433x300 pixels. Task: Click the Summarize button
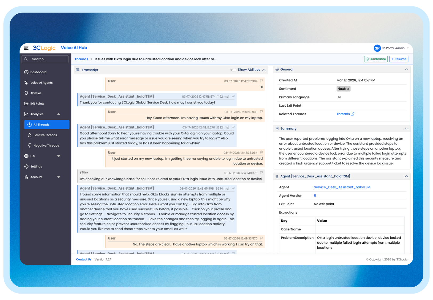(376, 59)
